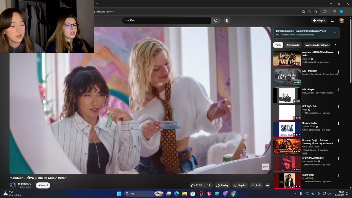This screenshot has height=198, width=352.
Task: Open manifest channel avatar
Action: click(x=13, y=185)
